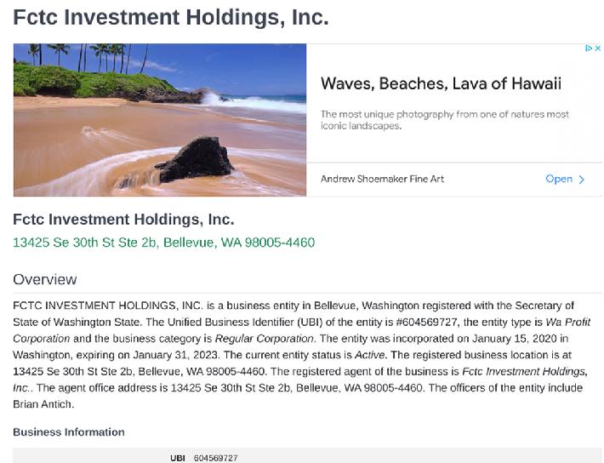
Task: Close the Hawaii advertisement
Action: click(x=597, y=49)
